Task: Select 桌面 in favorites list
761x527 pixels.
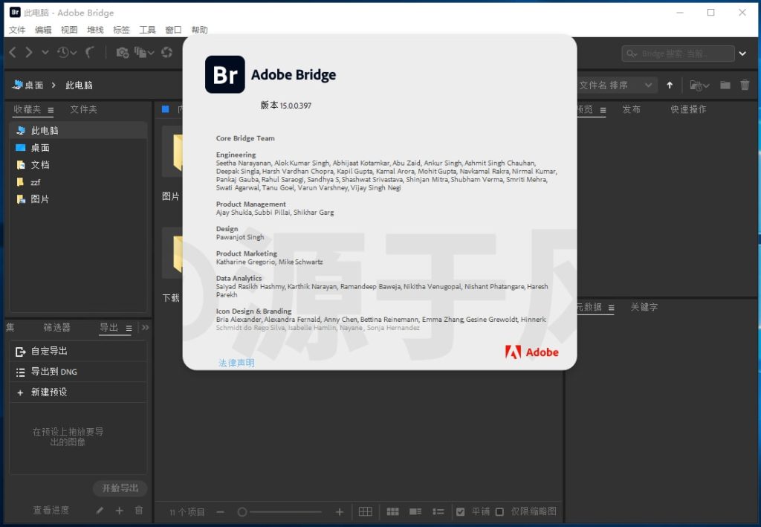Action: tap(78, 148)
